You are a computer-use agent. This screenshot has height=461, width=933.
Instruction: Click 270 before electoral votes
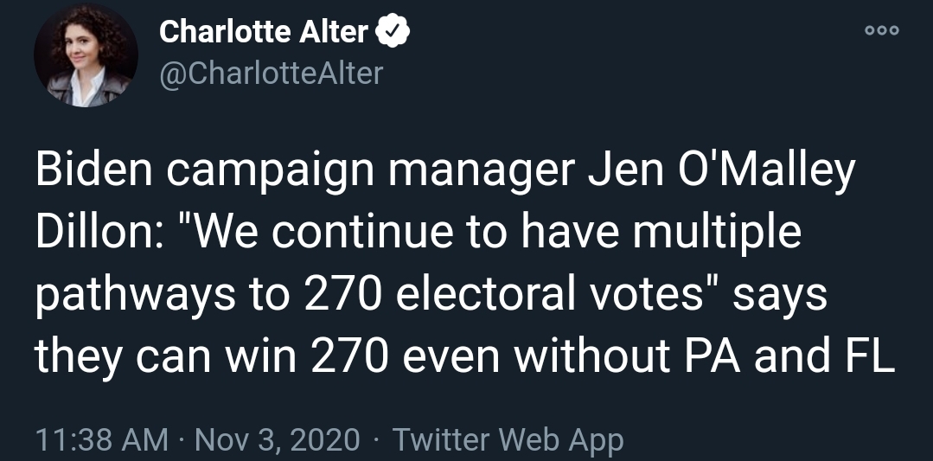[342, 294]
